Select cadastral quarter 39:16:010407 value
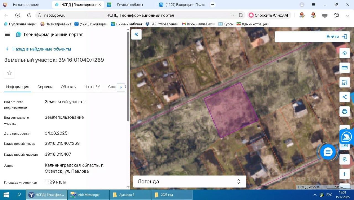Screen dimensions: 354x200 [58, 154]
